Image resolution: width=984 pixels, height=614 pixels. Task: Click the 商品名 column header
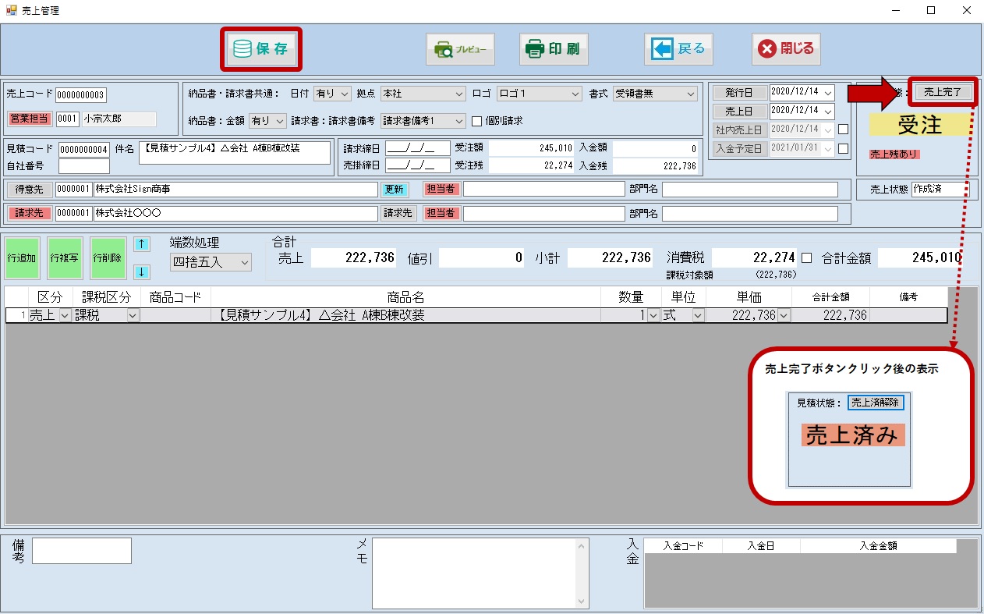click(405, 297)
